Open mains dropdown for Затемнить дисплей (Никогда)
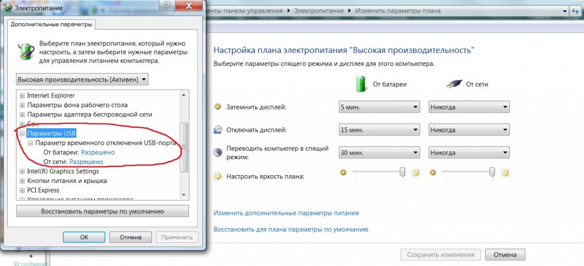584x266 pixels. coord(469,107)
